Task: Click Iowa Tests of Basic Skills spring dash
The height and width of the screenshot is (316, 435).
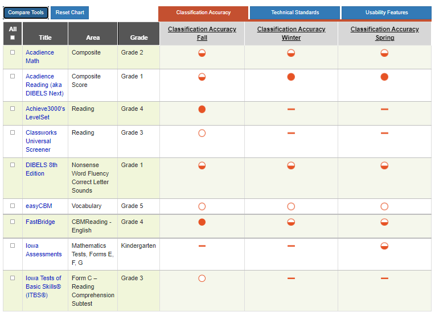Action: pos(384,278)
